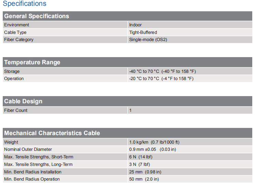The image size is (255, 184).
Task: Click the Single-mode (OS2) value
Action: click(x=148, y=40)
